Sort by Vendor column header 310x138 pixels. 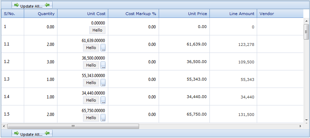click(280, 13)
